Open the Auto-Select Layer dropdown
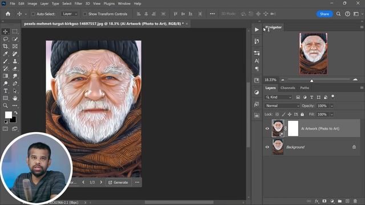 (70, 14)
